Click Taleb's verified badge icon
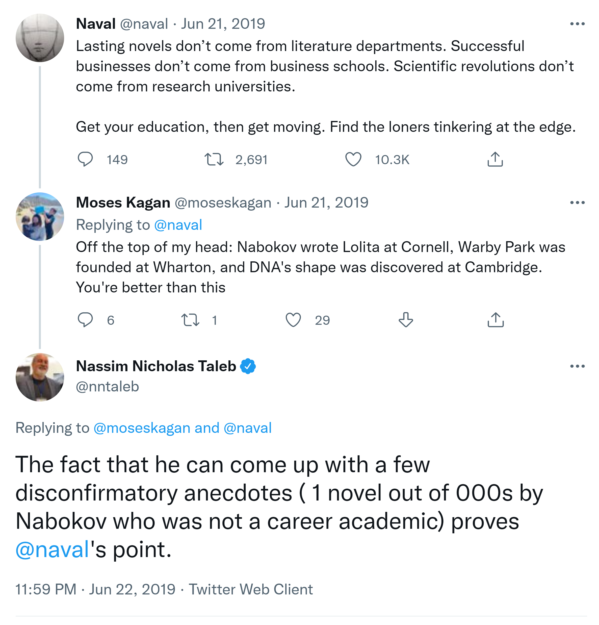The width and height of the screenshot is (599, 625). [x=248, y=366]
